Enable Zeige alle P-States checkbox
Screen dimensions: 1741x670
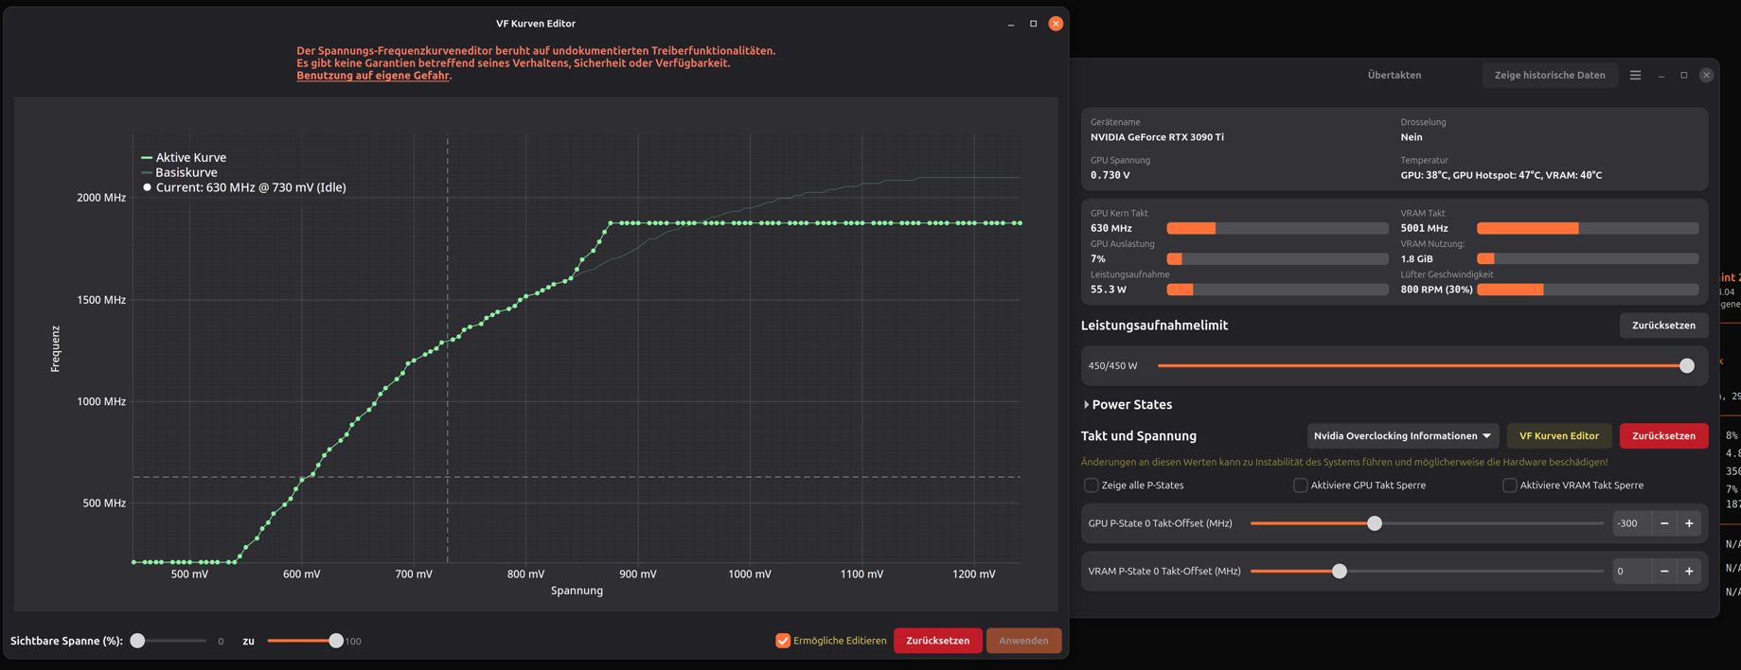coord(1091,485)
